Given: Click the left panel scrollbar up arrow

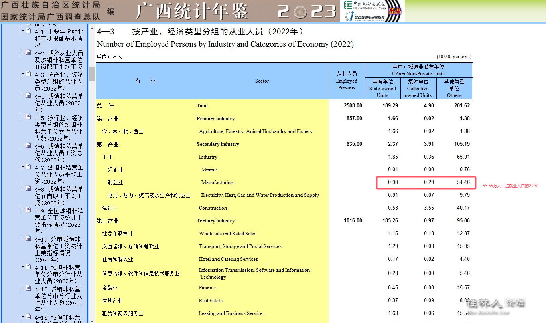Looking at the screenshot, I should click(92, 28).
